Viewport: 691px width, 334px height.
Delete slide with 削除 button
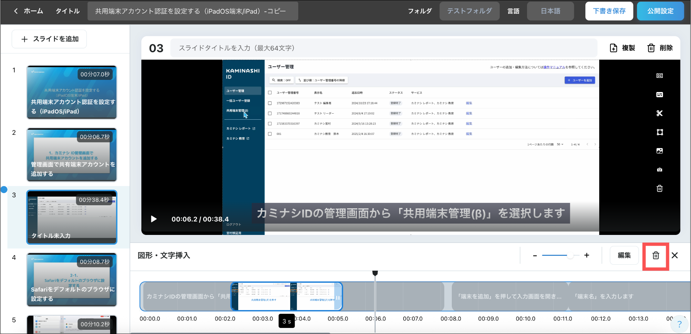click(660, 48)
